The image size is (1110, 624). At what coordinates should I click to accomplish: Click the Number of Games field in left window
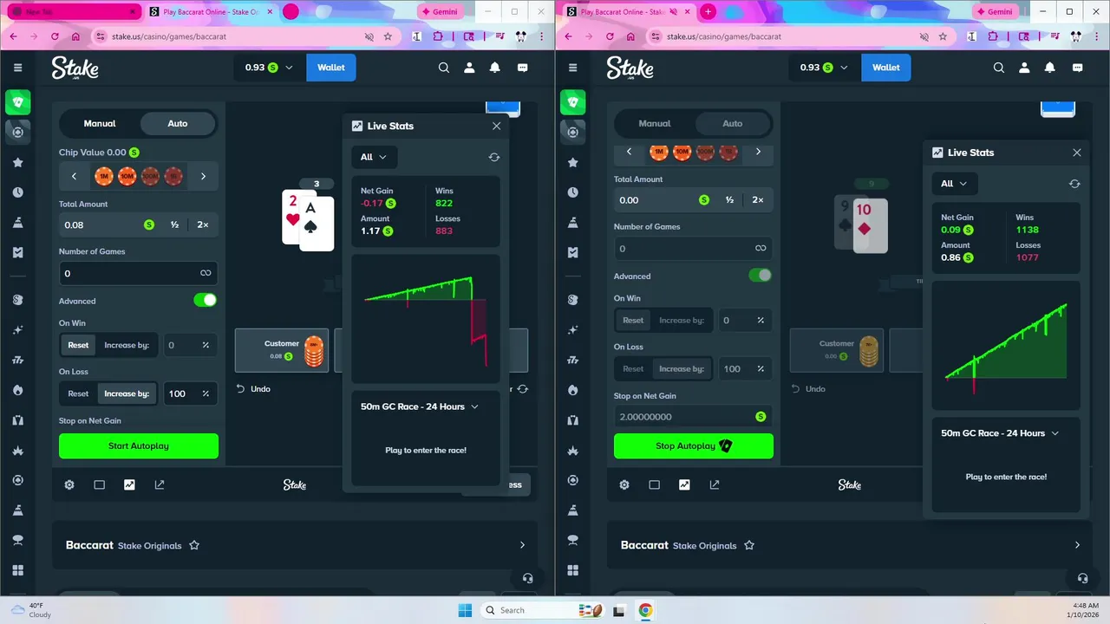coord(139,273)
